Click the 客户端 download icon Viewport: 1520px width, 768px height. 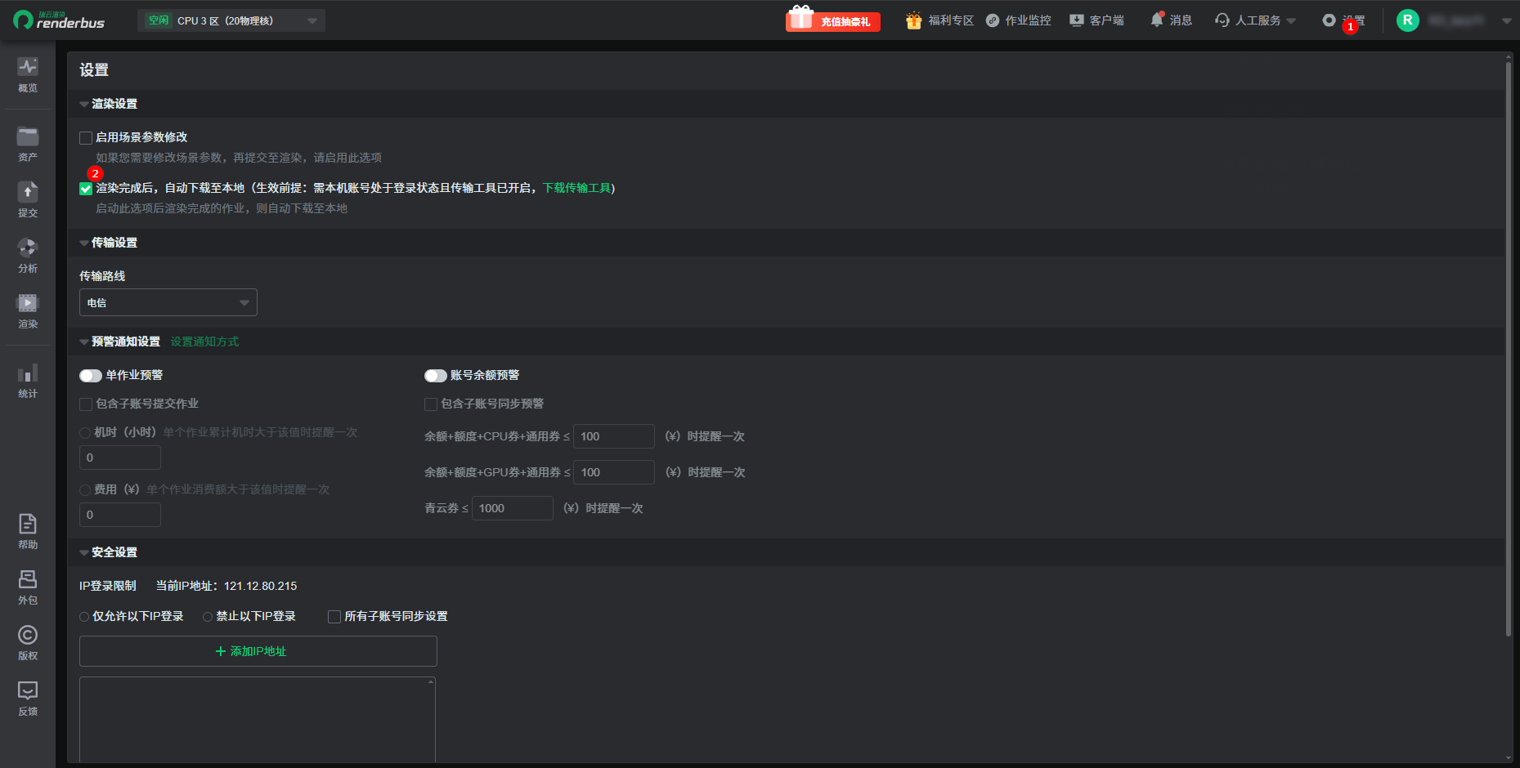pos(1077,20)
